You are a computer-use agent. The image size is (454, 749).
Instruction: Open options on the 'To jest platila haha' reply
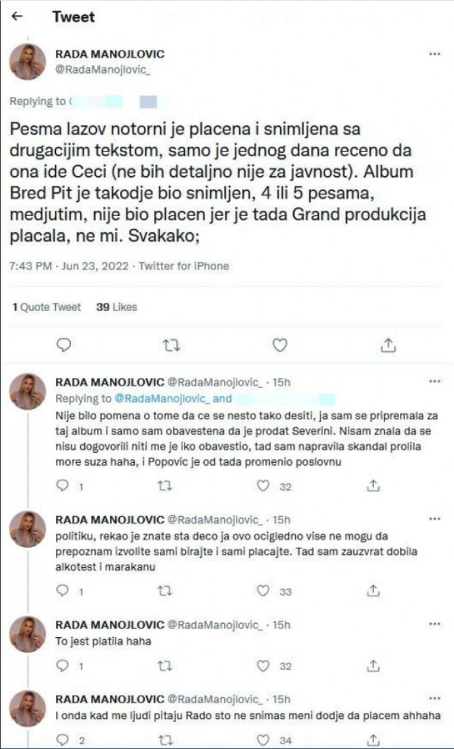(x=434, y=624)
